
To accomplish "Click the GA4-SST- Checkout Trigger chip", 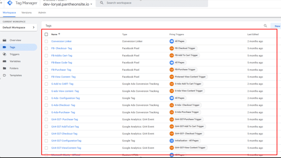I will (187, 134).
